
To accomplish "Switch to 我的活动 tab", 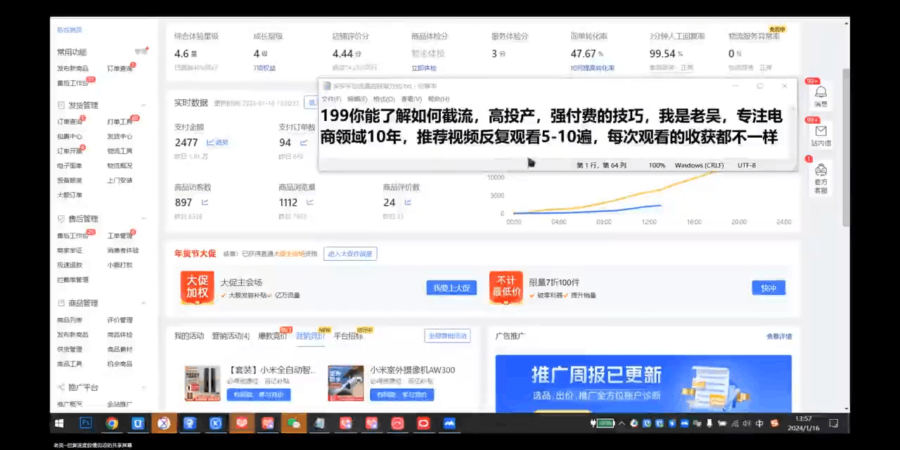I will pos(191,336).
